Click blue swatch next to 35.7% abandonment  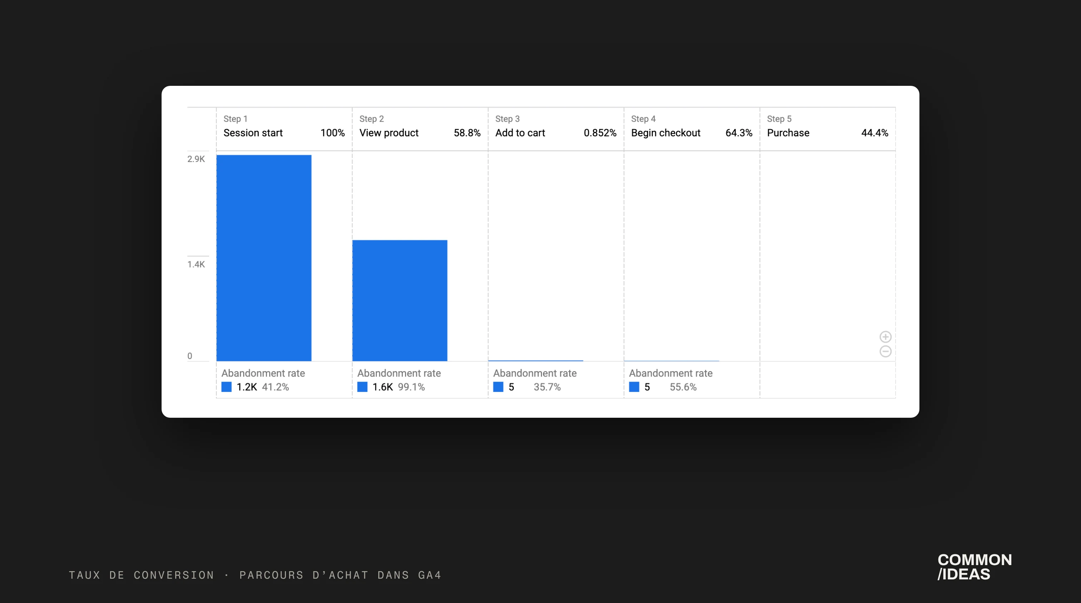pos(498,387)
